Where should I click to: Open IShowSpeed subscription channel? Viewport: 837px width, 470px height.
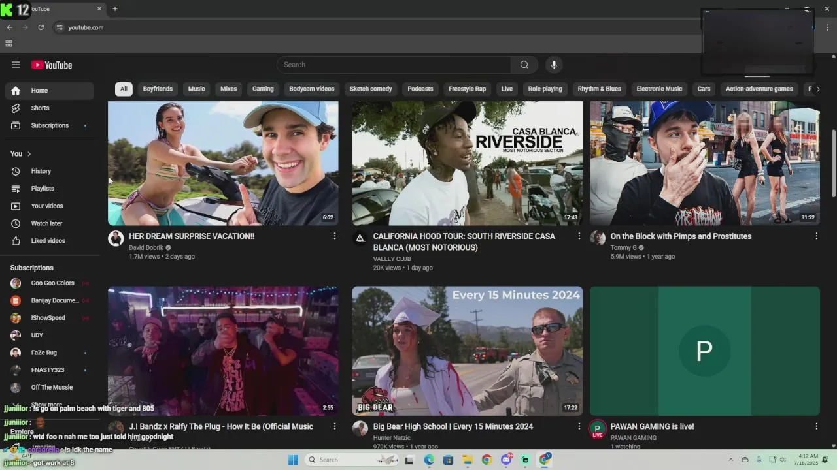(x=50, y=318)
